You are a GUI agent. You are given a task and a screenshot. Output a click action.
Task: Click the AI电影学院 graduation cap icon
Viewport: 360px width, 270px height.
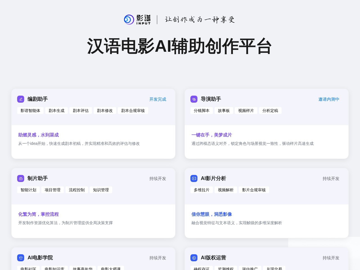coord(21,258)
